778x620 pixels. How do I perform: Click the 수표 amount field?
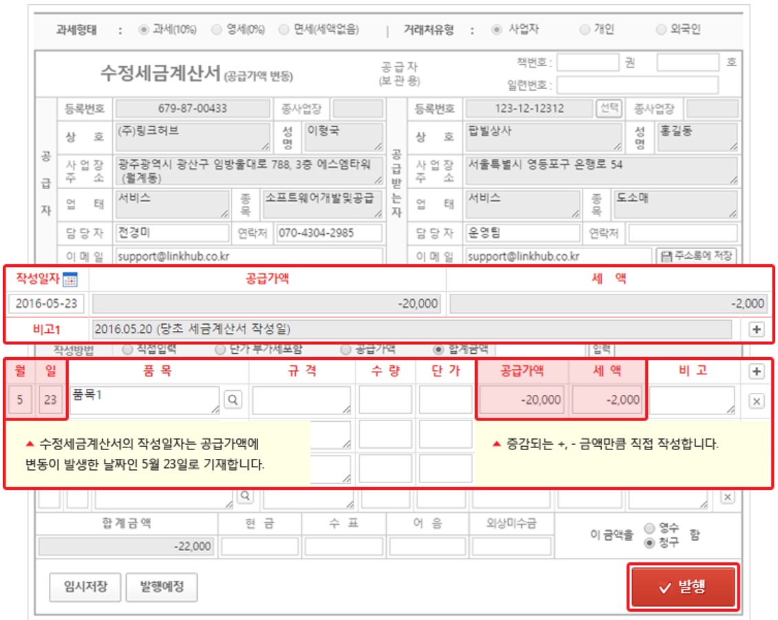344,546
